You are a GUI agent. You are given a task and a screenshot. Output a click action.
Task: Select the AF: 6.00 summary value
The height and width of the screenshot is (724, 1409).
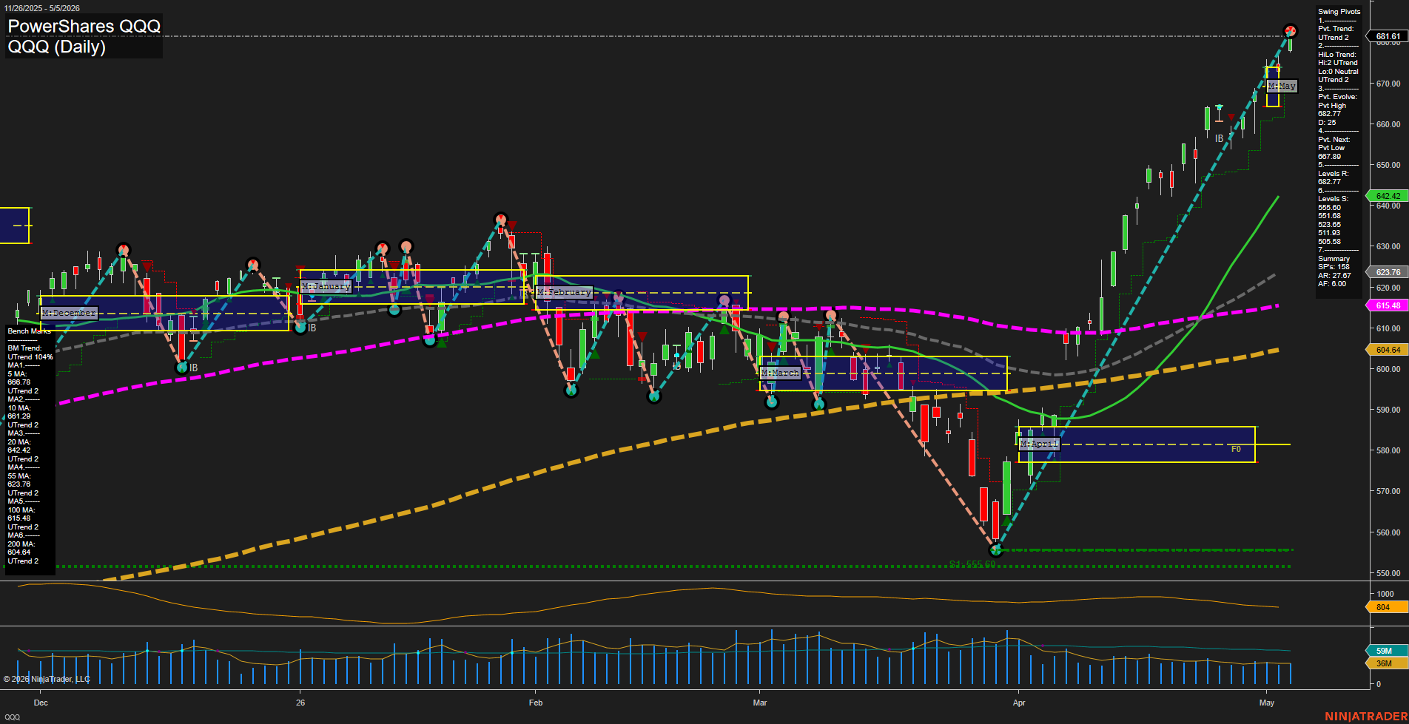coord(1332,284)
